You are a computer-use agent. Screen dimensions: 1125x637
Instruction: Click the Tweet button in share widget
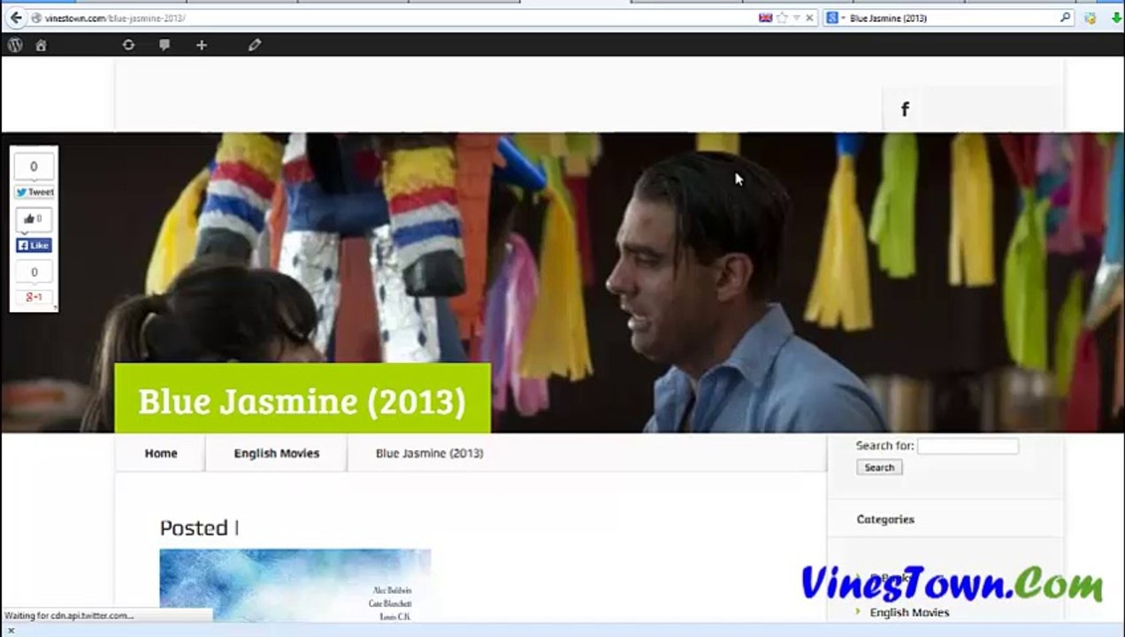point(34,192)
